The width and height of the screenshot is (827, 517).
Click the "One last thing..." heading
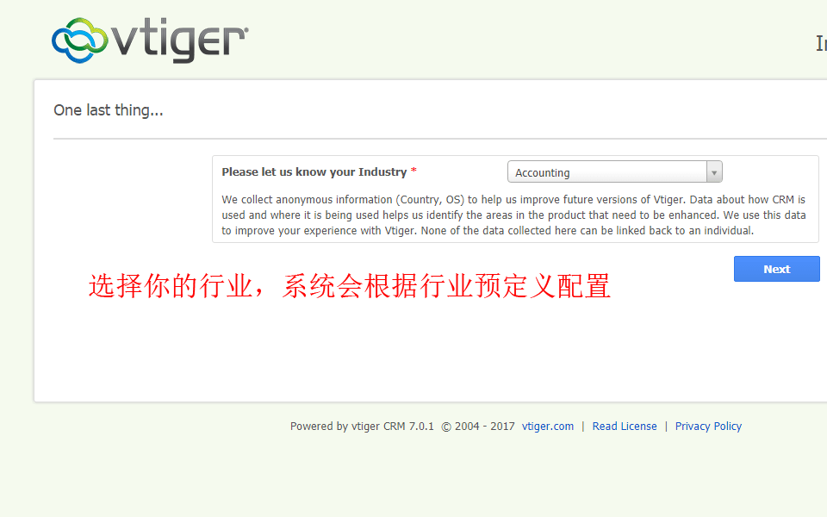click(109, 110)
